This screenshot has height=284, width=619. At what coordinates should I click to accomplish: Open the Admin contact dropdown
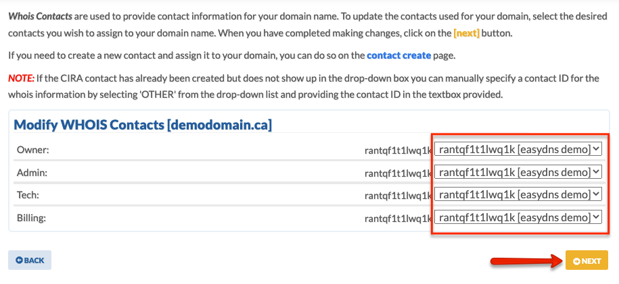point(518,172)
